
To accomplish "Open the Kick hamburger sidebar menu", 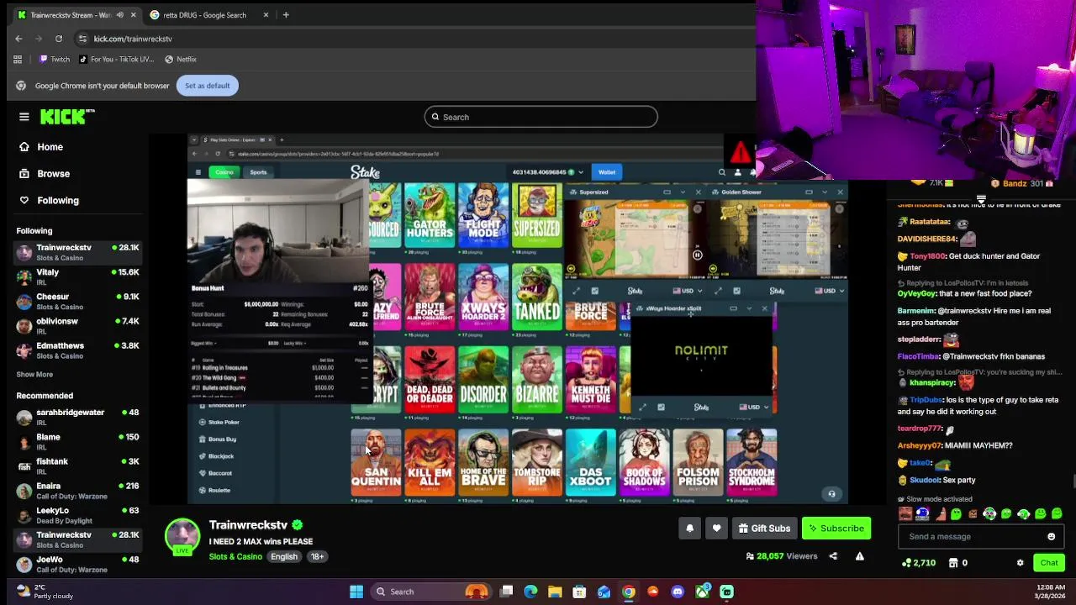I will pyautogui.click(x=24, y=117).
